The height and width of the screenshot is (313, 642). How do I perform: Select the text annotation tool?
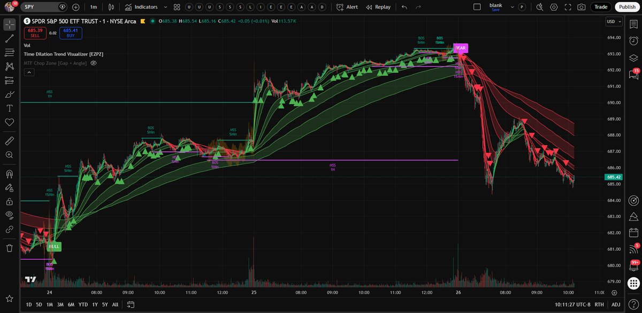[x=9, y=108]
